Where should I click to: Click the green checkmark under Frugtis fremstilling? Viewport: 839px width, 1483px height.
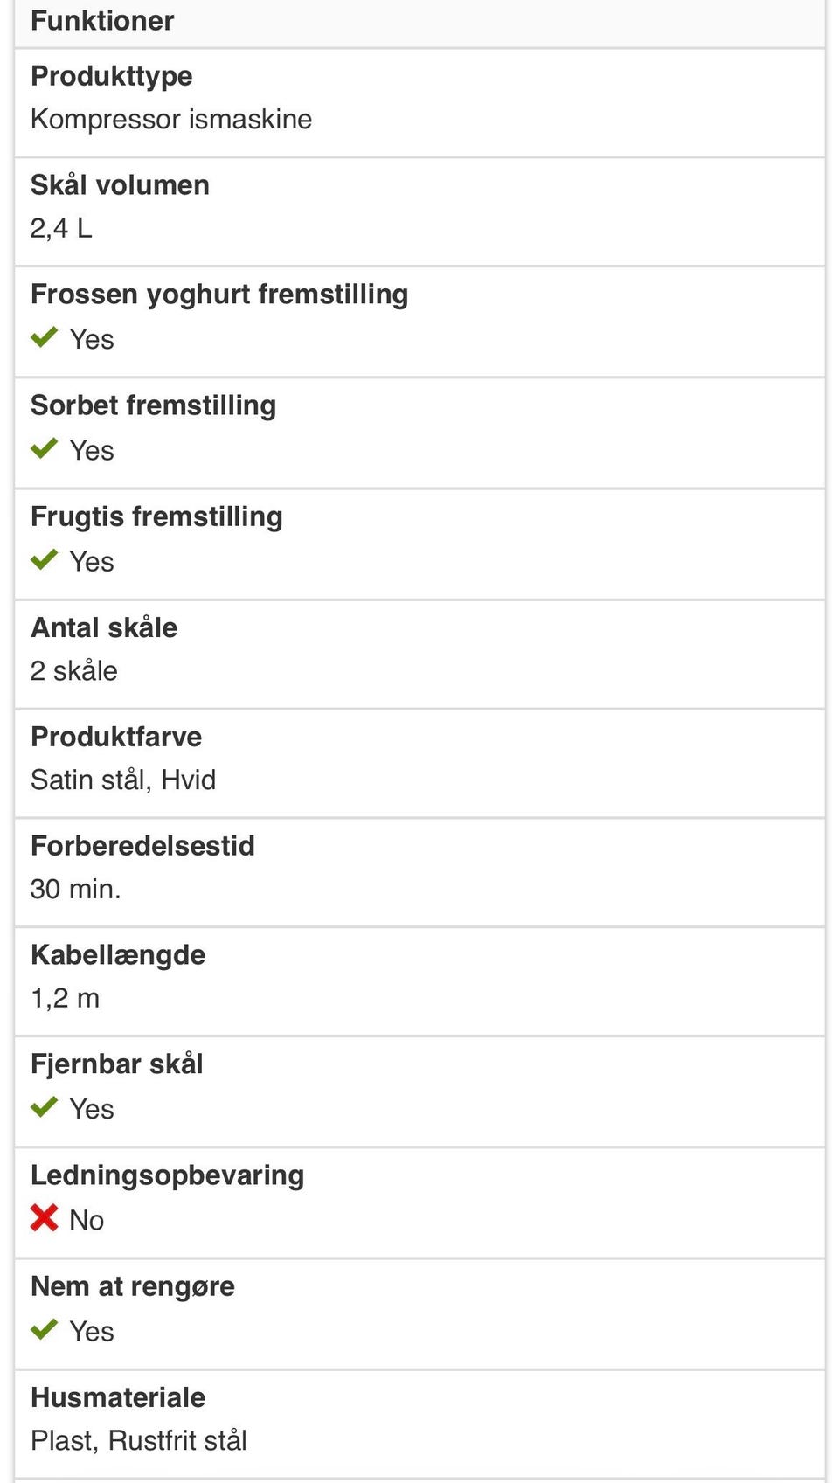pos(44,559)
